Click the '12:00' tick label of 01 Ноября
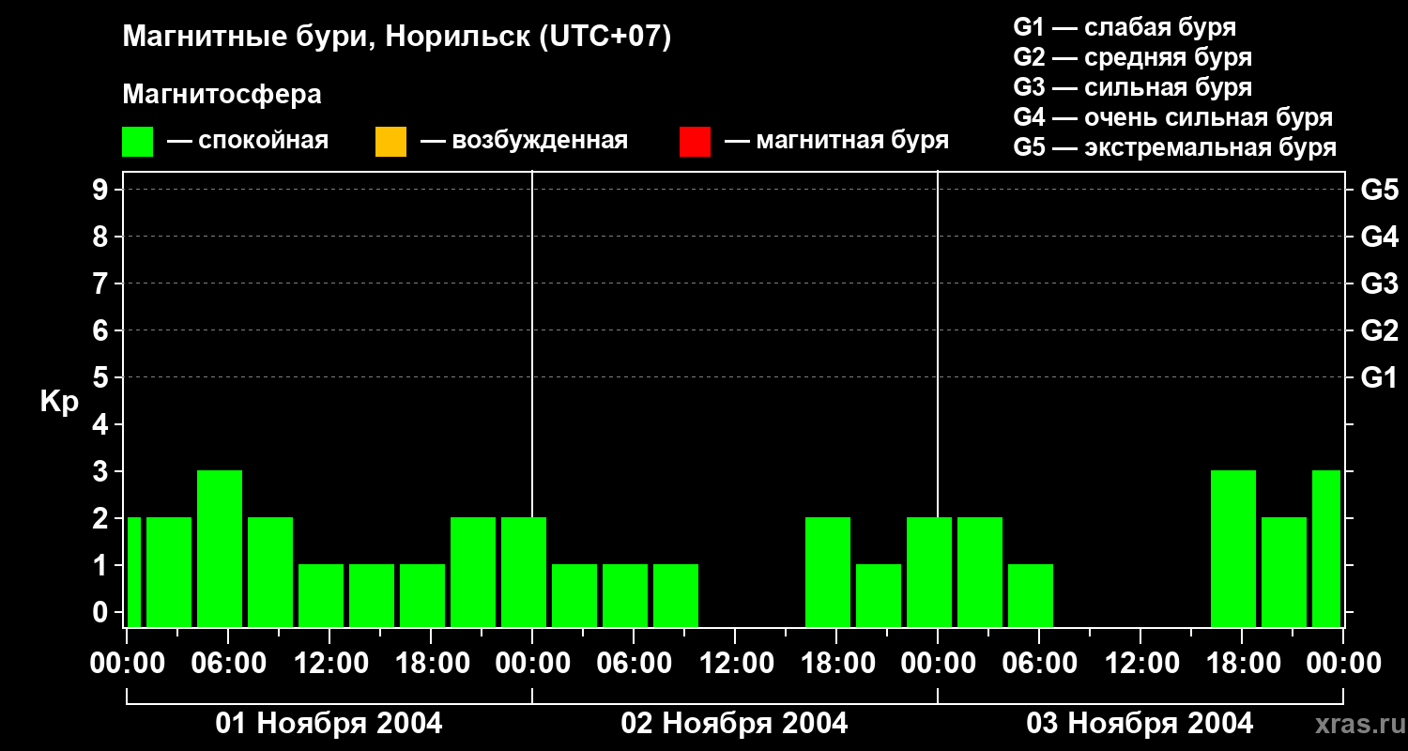This screenshot has width=1408, height=751. click(329, 664)
